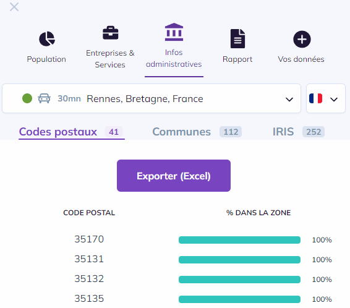Viewport: 350px width, 308px height.
Task: Click the car travel mode icon
Action: click(x=44, y=98)
